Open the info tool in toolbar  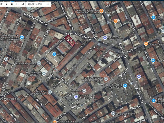[x=6, y=4]
